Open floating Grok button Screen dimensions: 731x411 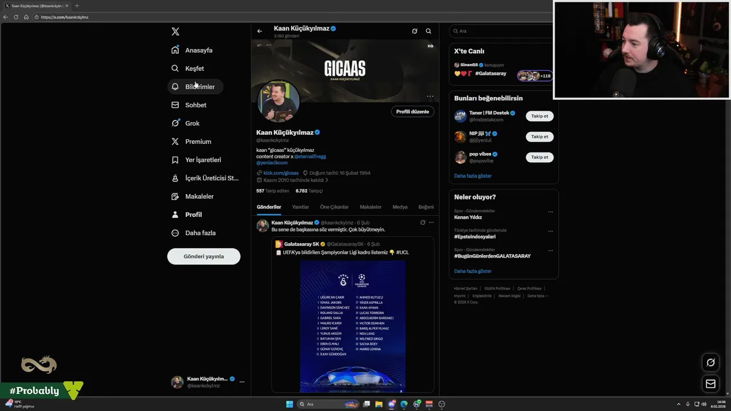(x=710, y=362)
